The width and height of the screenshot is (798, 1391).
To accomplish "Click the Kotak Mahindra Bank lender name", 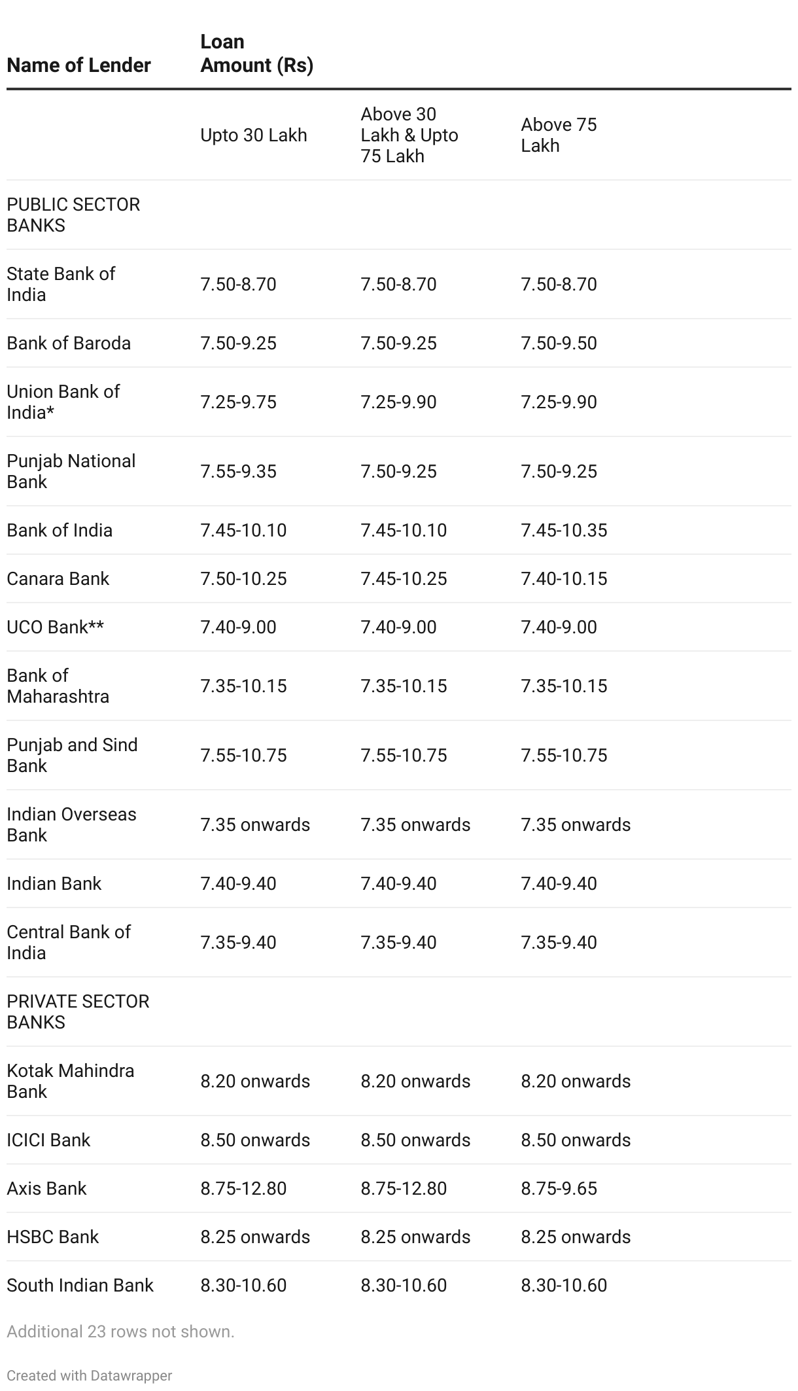I will pyautogui.click(x=70, y=1081).
